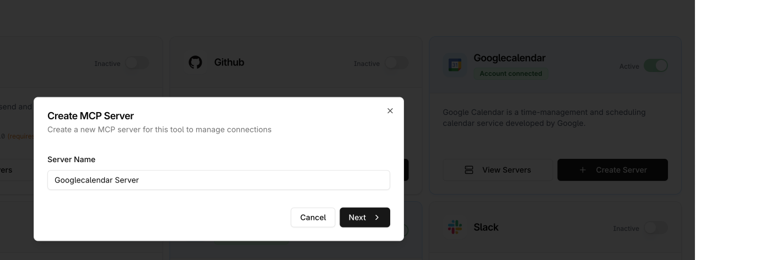This screenshot has height=260, width=760.
Task: Click the Next button label
Action: (357, 218)
